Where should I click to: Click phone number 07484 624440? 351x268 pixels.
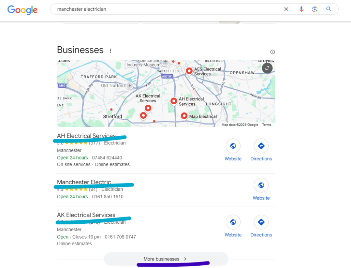107,158
